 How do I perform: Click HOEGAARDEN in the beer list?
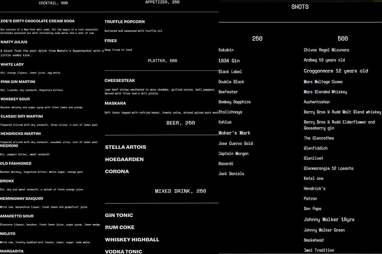point(124,160)
